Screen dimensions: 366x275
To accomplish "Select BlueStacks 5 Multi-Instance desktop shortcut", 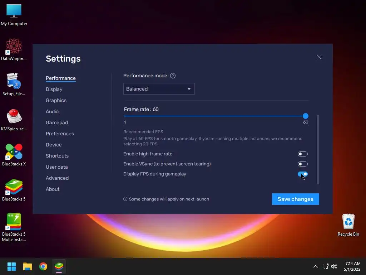I will (14, 227).
